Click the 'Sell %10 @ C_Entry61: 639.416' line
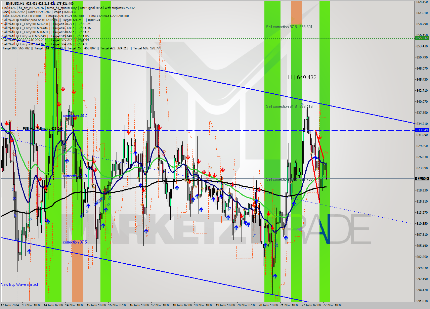Viewport: 430px width, 309px height. (46, 28)
